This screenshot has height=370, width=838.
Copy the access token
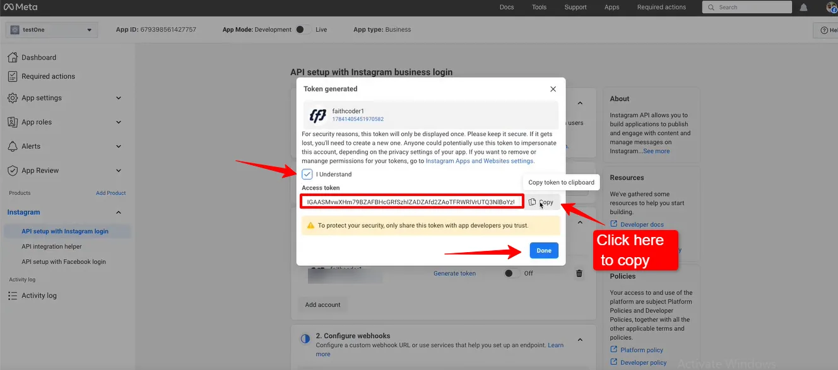pos(541,202)
